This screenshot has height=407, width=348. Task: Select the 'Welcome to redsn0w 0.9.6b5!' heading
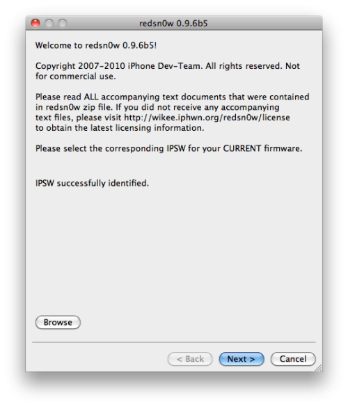[96, 45]
